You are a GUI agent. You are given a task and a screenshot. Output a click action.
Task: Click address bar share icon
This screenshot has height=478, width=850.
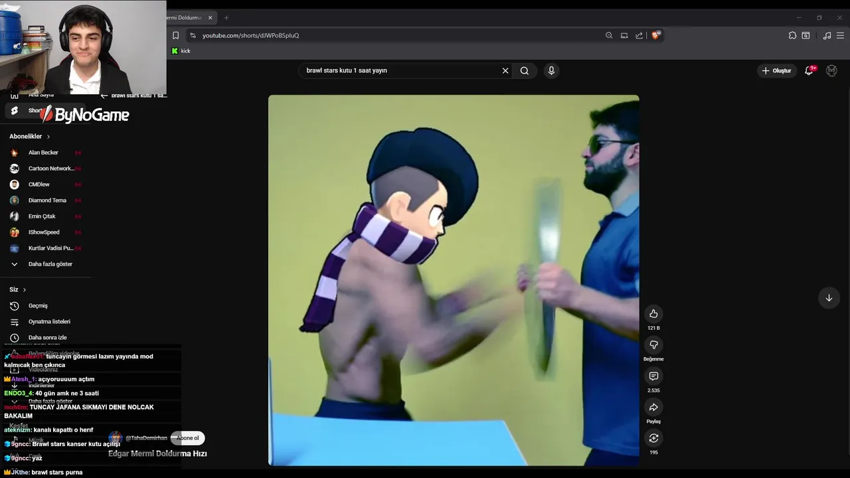click(639, 35)
